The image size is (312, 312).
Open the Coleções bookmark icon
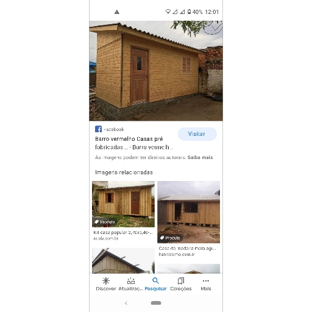click(181, 281)
